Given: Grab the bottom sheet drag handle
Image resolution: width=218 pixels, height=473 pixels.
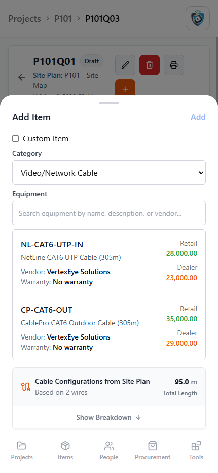Looking at the screenshot, I should click(x=109, y=103).
